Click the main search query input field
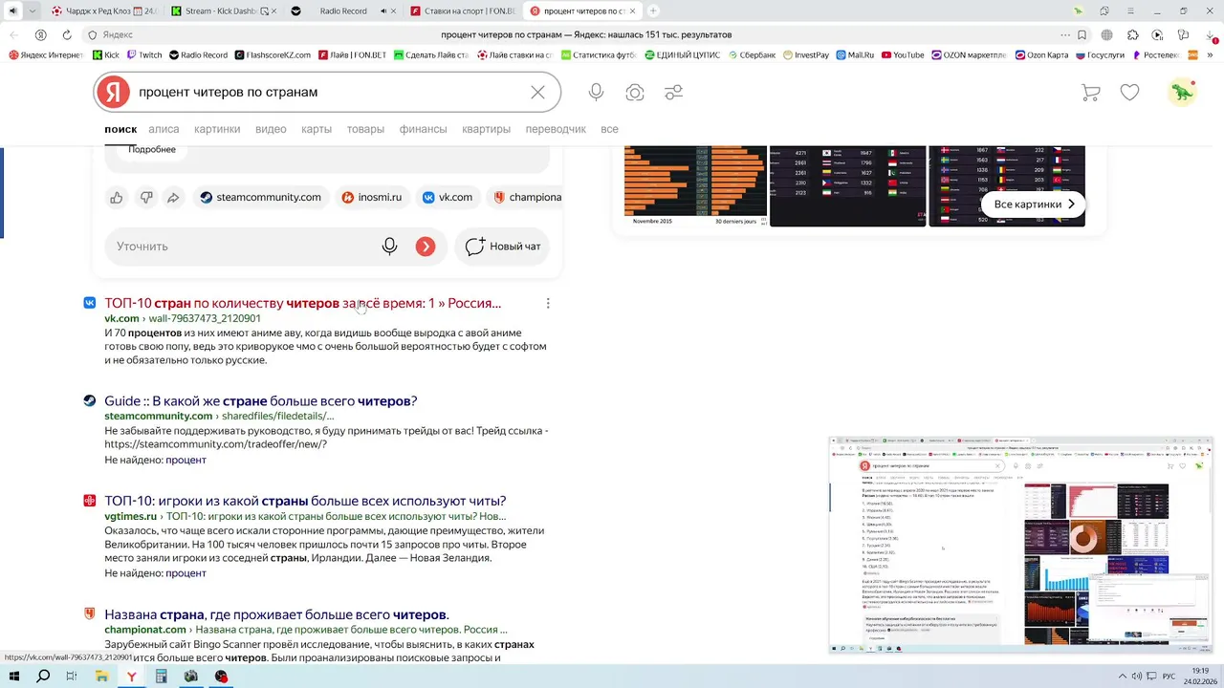 coord(325,92)
